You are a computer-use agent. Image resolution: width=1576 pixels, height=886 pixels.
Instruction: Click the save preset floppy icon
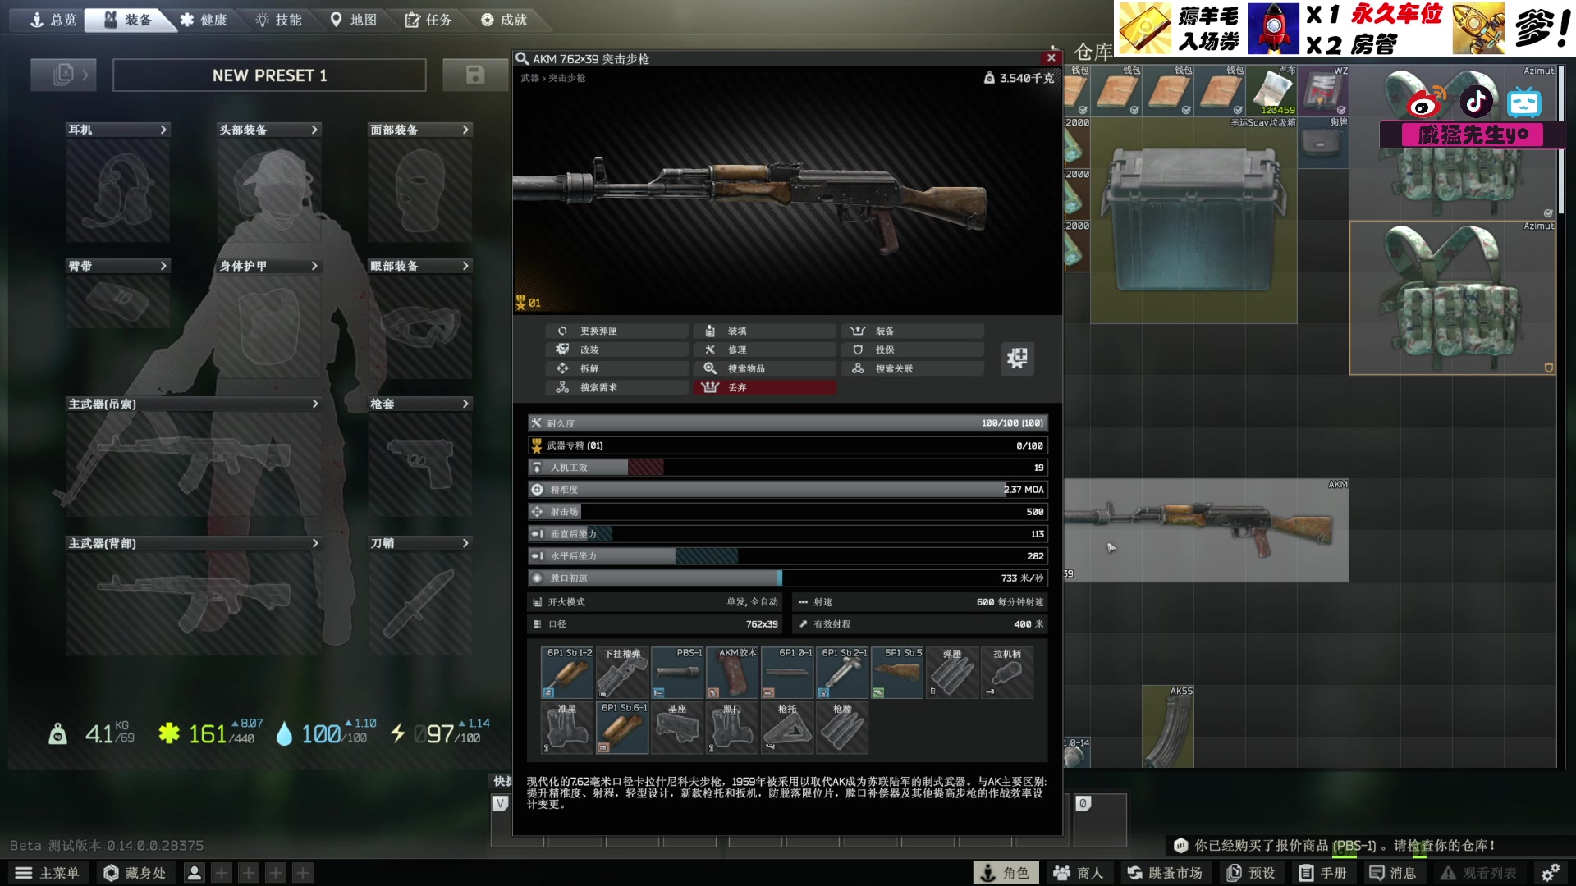click(474, 75)
